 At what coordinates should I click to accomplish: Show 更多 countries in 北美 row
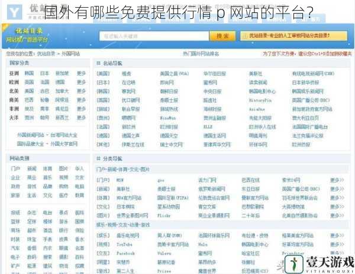pyautogui.click(x=81, y=91)
